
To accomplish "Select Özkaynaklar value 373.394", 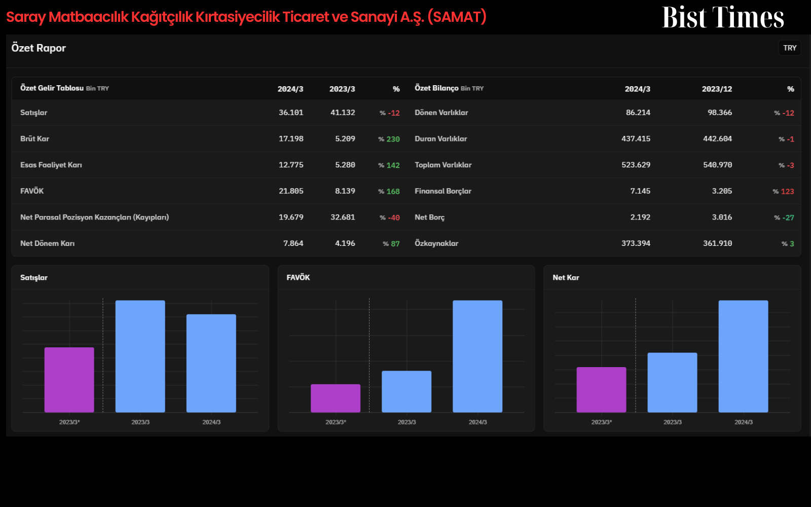I will tap(636, 243).
